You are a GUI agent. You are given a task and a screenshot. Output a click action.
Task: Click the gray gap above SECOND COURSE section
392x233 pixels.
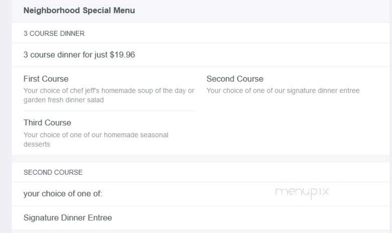[x=200, y=159]
